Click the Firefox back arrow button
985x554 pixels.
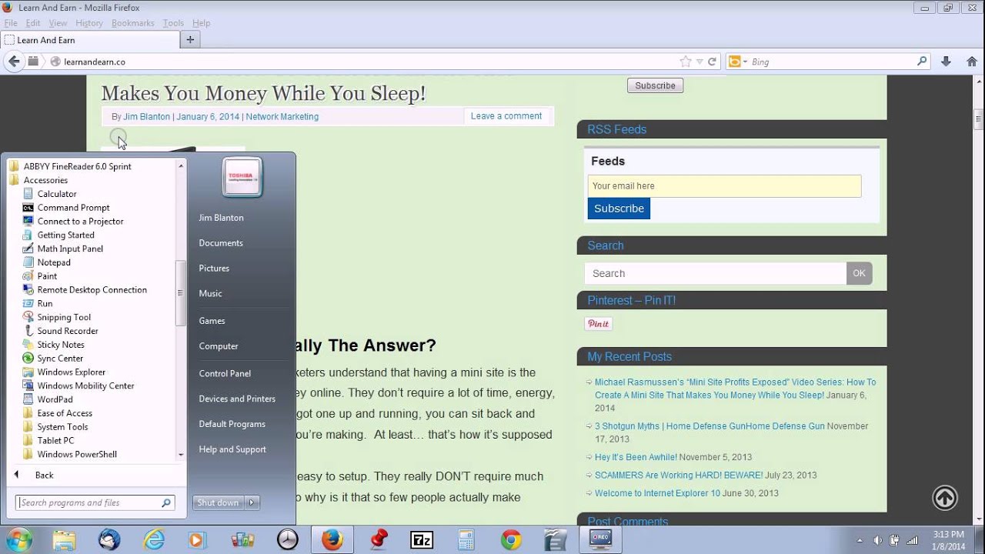[14, 62]
